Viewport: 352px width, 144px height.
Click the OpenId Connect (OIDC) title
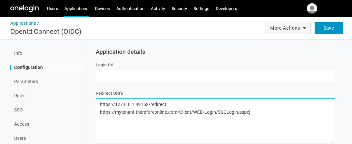(46, 32)
